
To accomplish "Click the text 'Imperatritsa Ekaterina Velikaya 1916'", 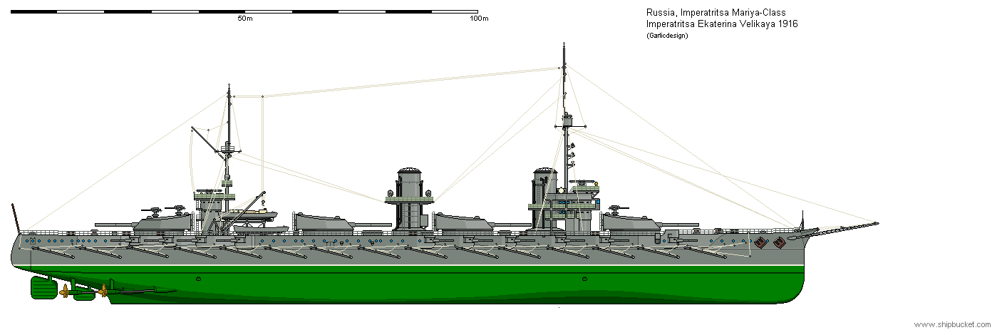I will pyautogui.click(x=722, y=24).
